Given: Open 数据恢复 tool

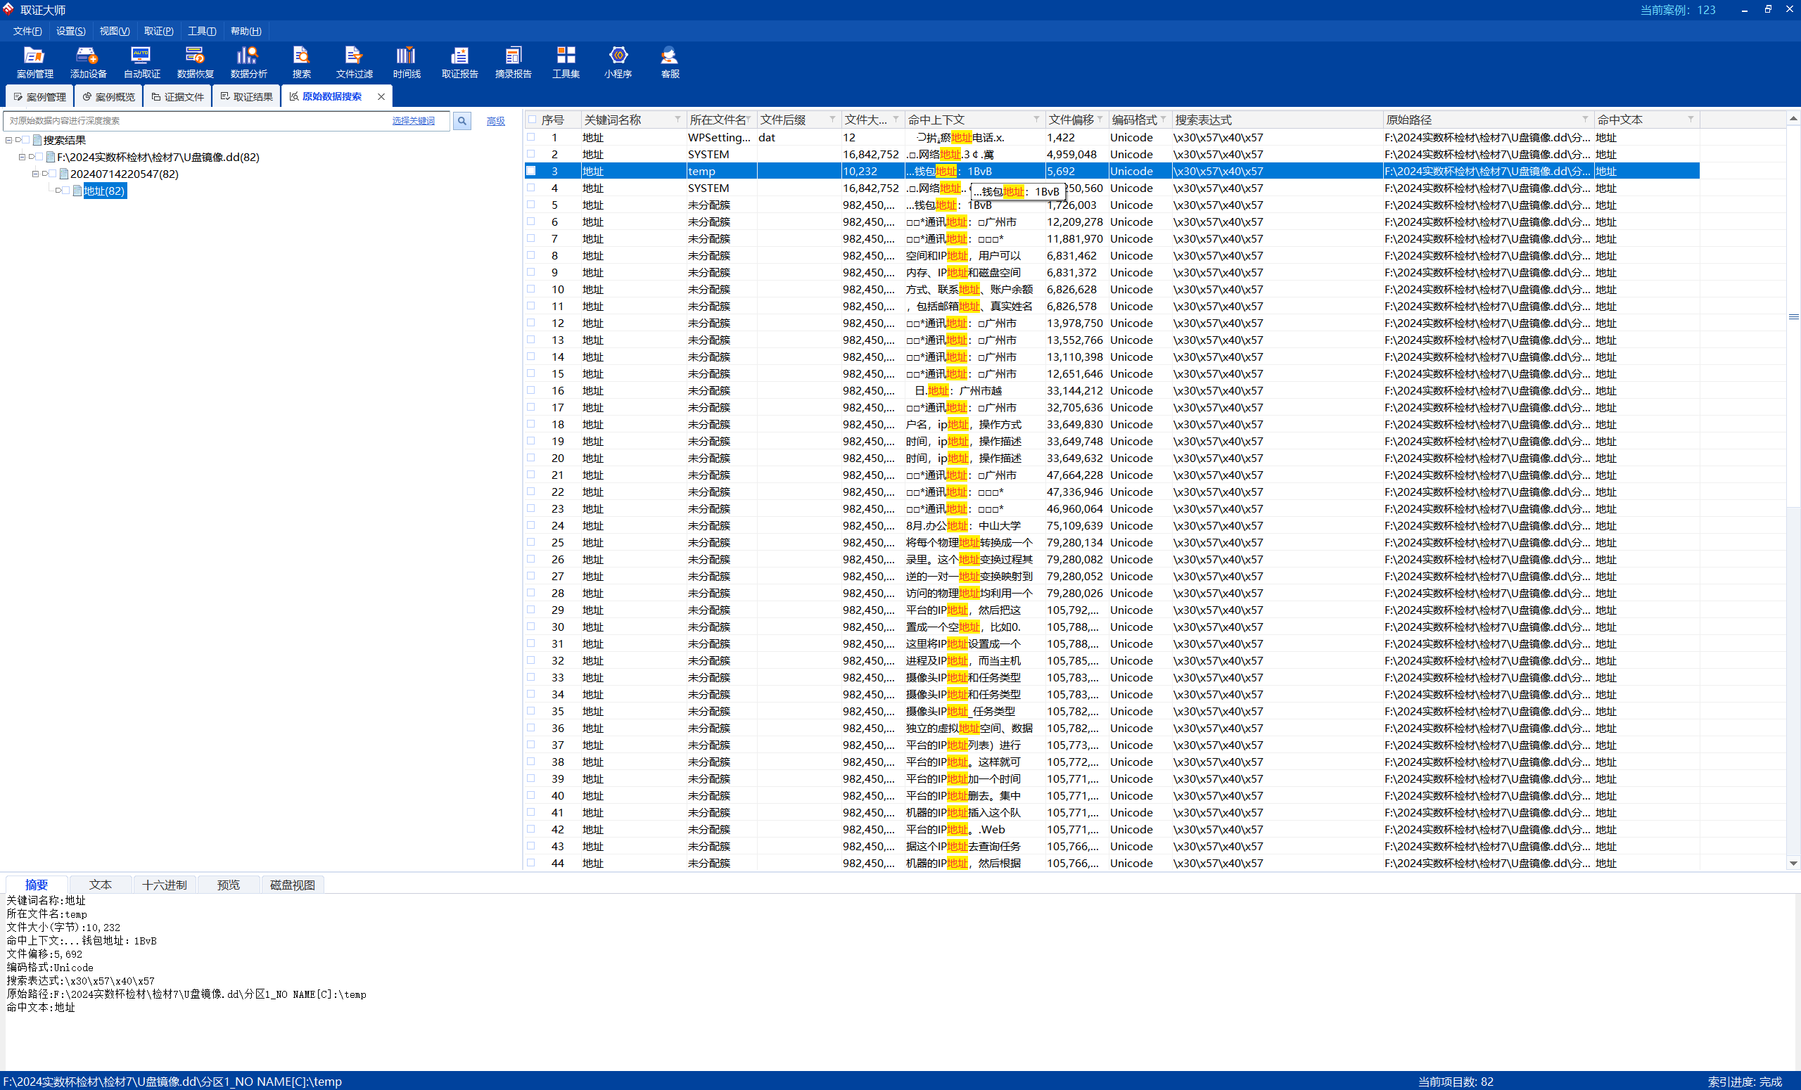Looking at the screenshot, I should click(195, 62).
